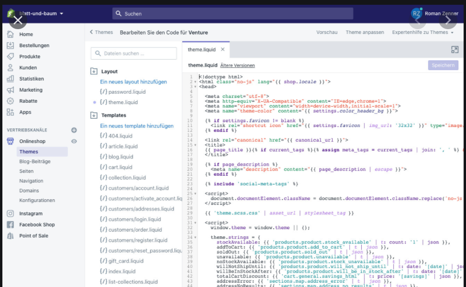Click Ein neues layout hinzufügen
Image resolution: width=466 pixels, height=287 pixels.
point(133,82)
